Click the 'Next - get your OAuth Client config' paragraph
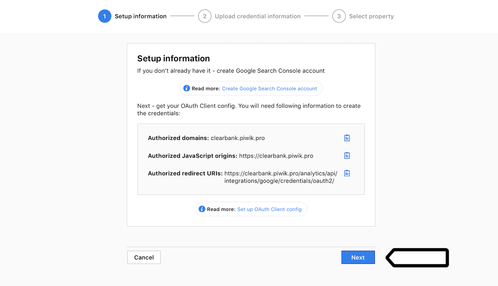 point(249,109)
